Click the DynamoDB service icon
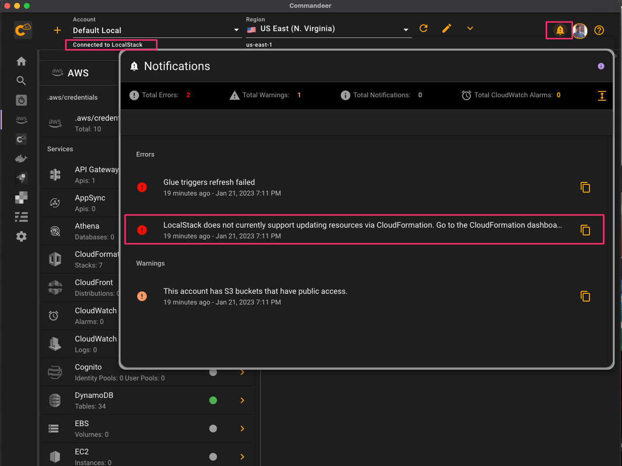 (x=55, y=400)
